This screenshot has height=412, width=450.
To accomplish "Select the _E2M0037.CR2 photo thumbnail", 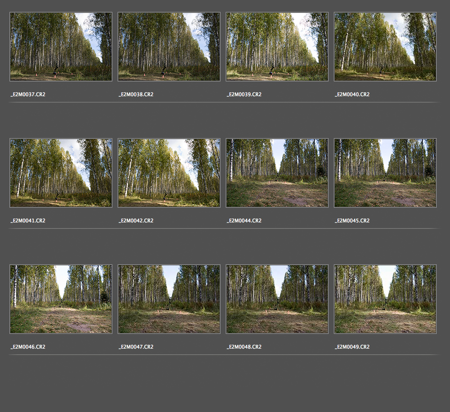I will [61, 47].
